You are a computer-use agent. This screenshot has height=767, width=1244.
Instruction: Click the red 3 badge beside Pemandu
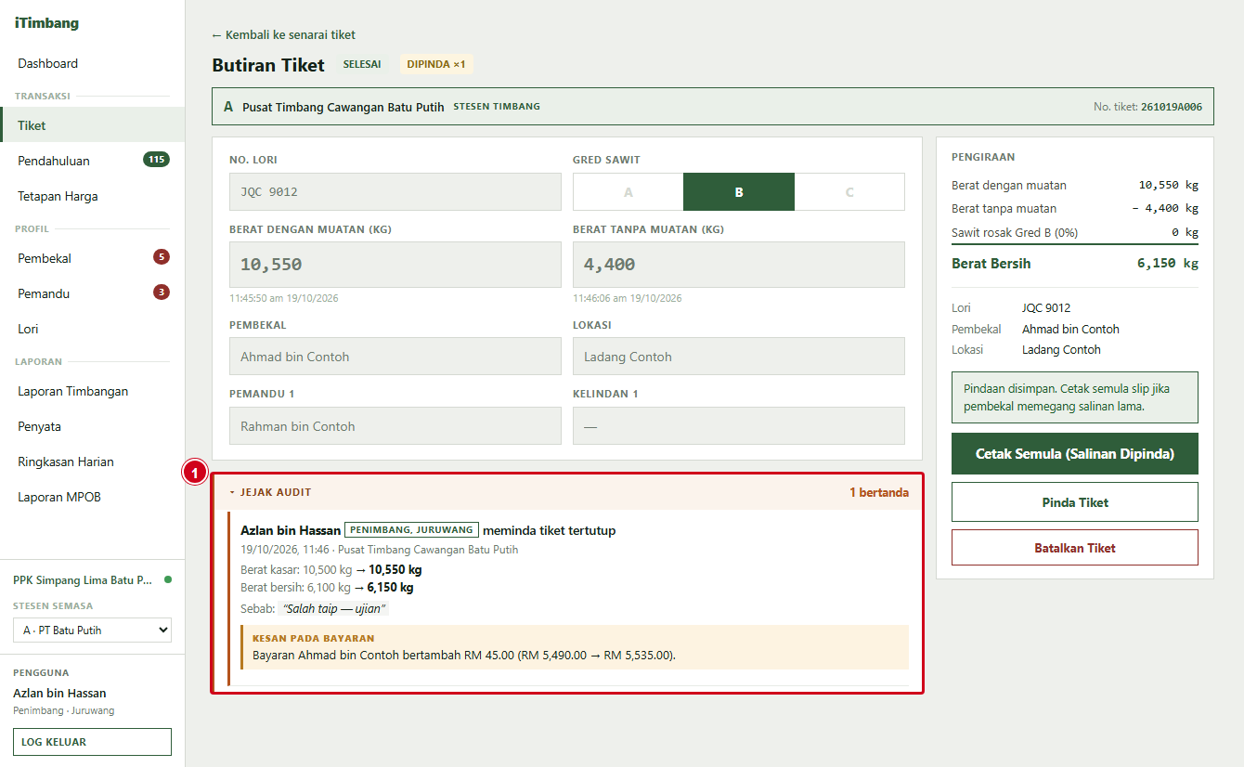tap(162, 292)
